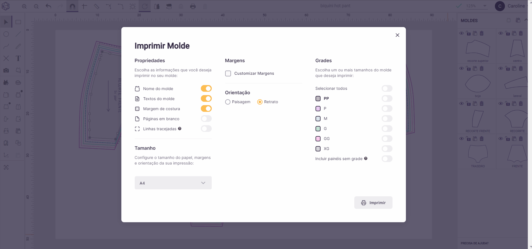Enable the Páginas em branco toggle
This screenshot has height=249, width=532.
(x=206, y=119)
